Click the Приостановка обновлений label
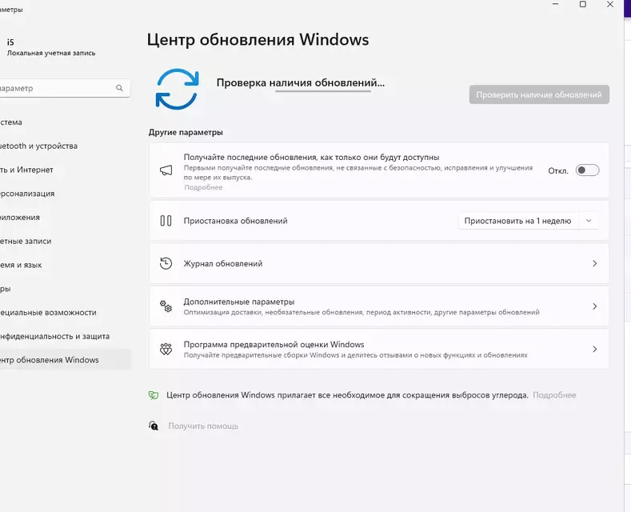Screen dimensions: 631x512 [x=235, y=221]
